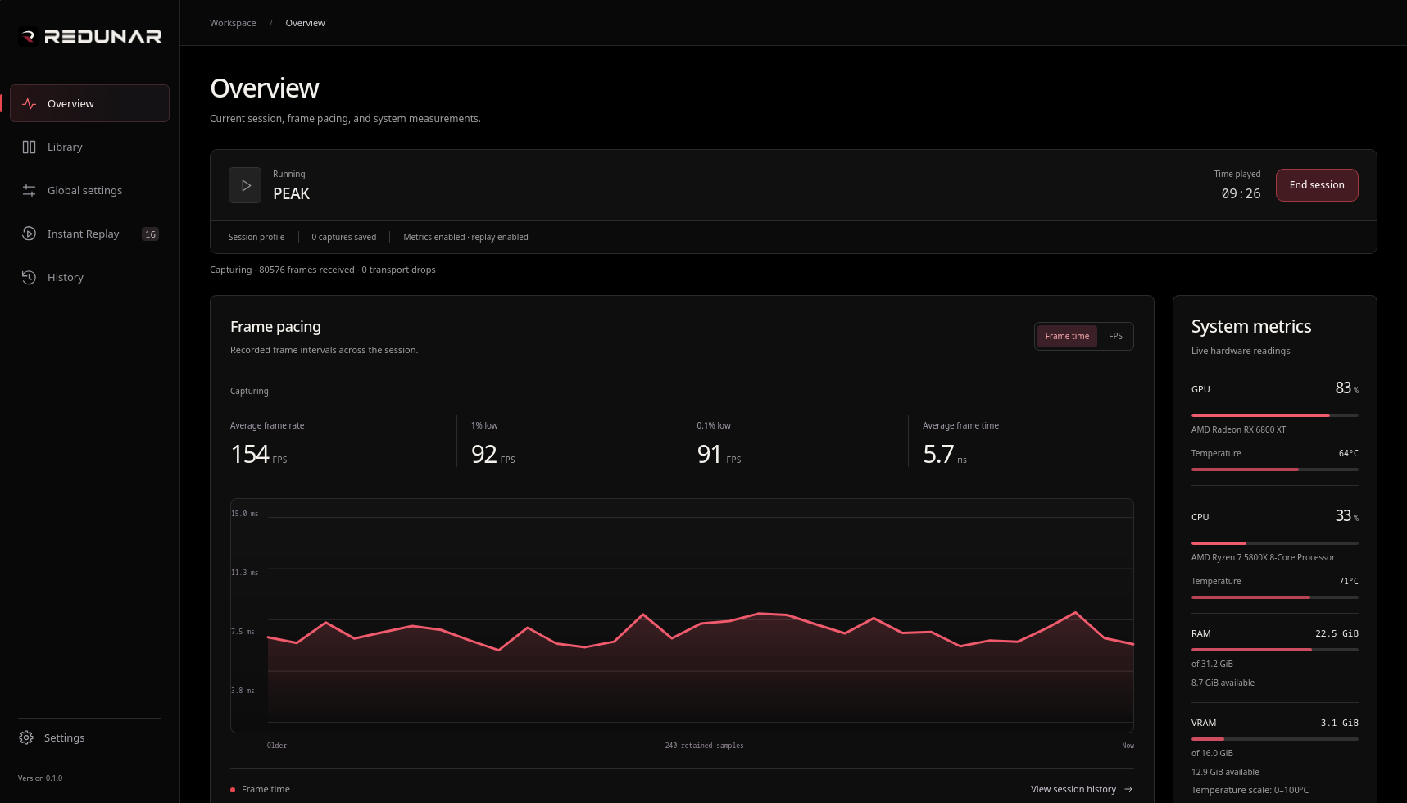Select Overview in the sidebar

point(89,104)
